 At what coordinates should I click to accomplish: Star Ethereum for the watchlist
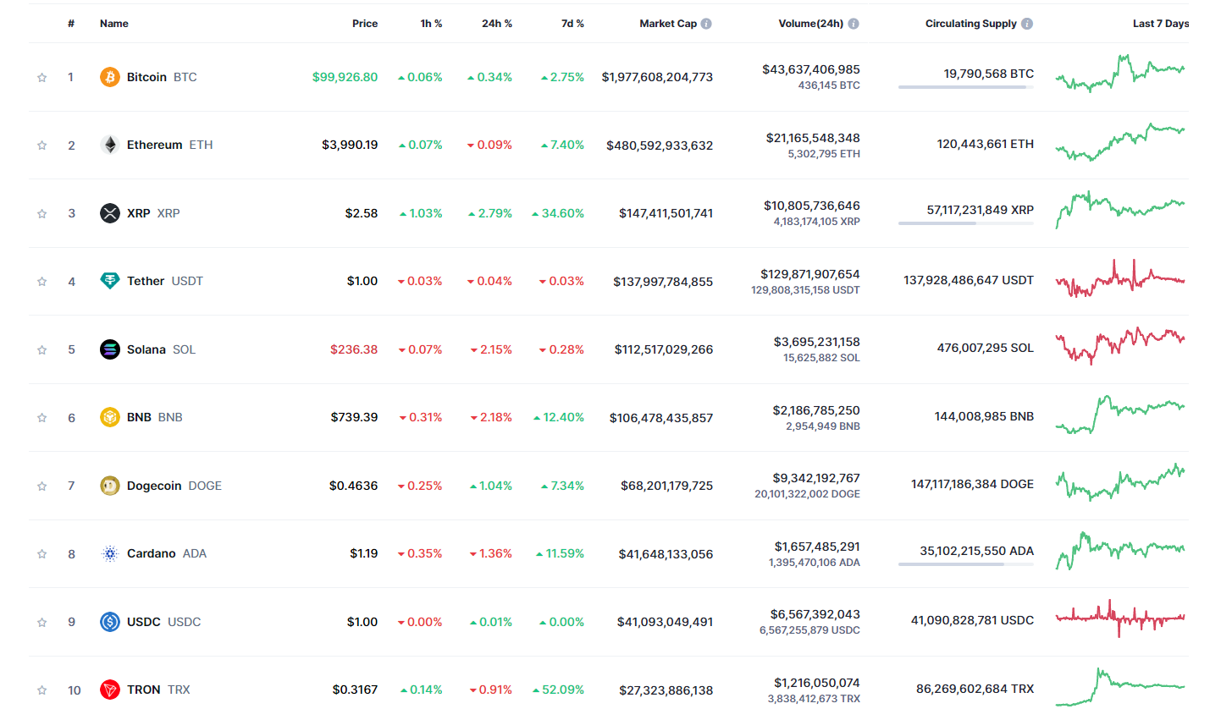pyautogui.click(x=41, y=146)
